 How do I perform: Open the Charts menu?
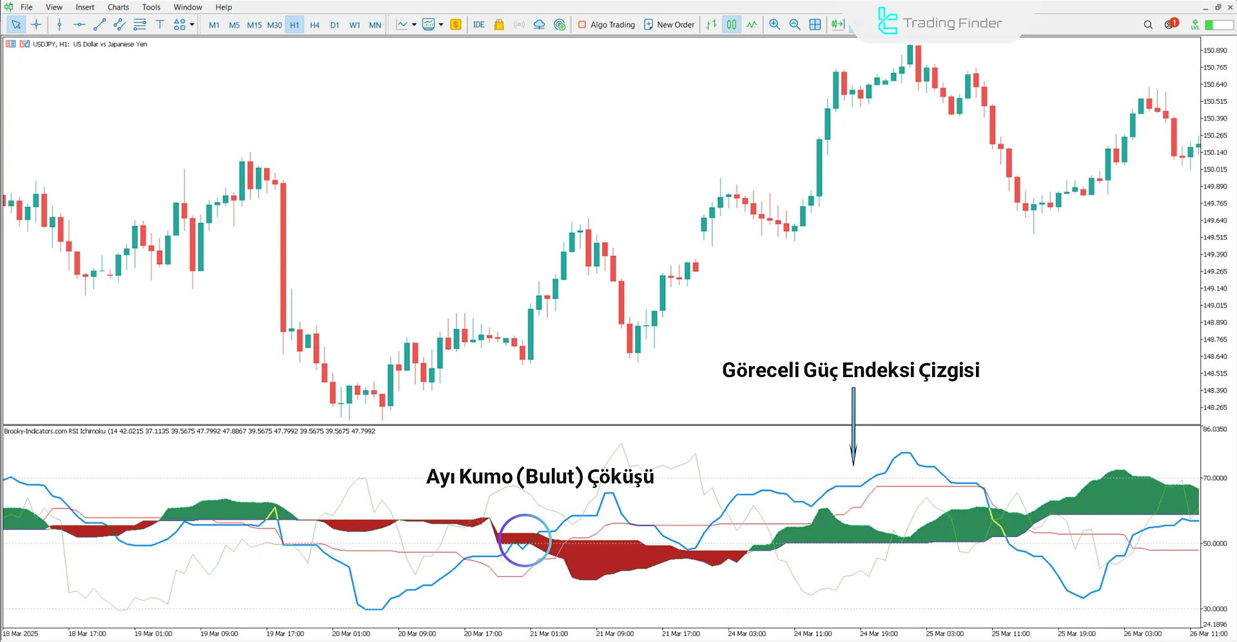coord(117,7)
